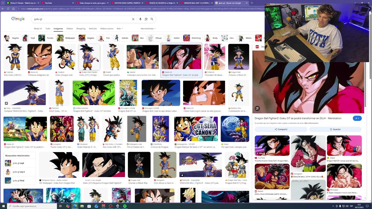372x209 pixels.
Task: Open the Windows Start menu
Action: pyautogui.click(x=3, y=206)
